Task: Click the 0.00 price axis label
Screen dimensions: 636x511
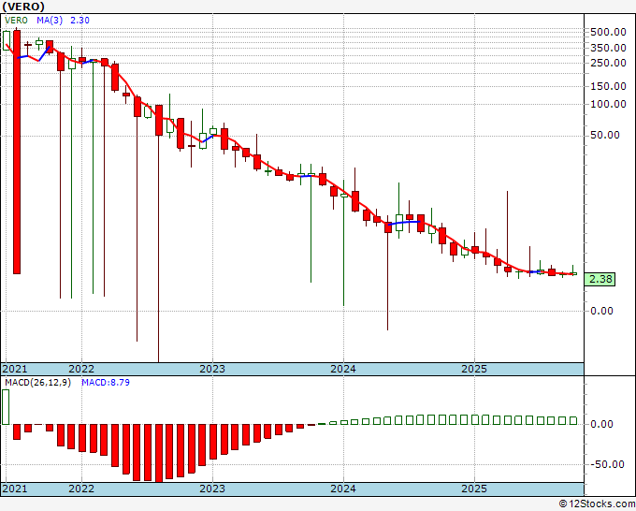Action: tap(602, 311)
